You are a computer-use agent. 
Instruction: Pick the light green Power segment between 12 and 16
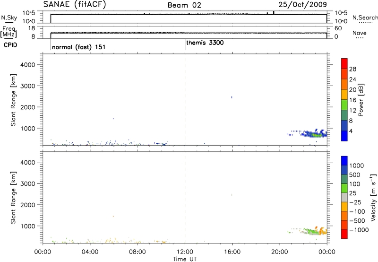coord(344,105)
